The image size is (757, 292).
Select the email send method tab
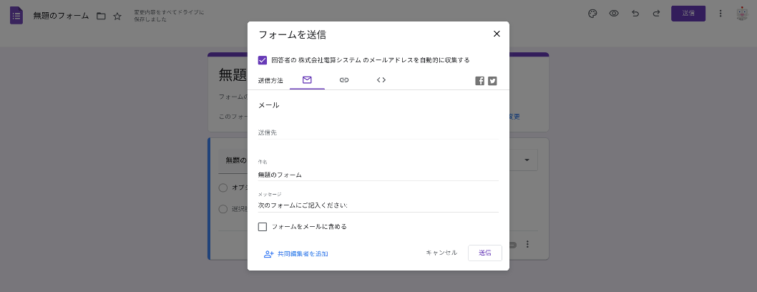[x=307, y=80]
